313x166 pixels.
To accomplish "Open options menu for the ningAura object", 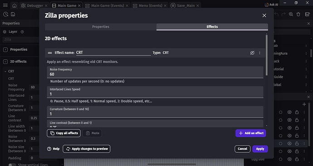I will [x=306, y=53].
